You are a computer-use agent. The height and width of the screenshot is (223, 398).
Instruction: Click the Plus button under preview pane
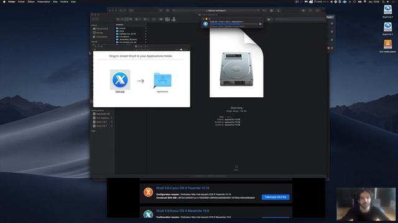pos(236,167)
